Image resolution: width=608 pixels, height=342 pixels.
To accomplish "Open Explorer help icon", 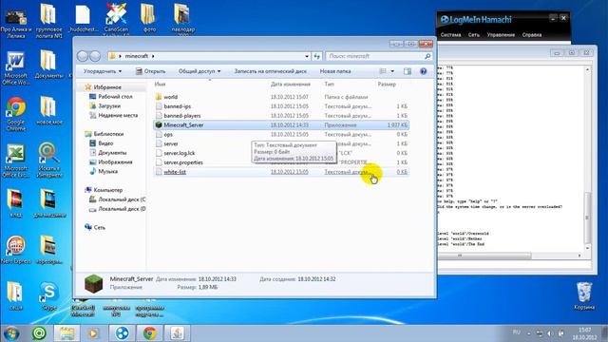I will tap(424, 71).
